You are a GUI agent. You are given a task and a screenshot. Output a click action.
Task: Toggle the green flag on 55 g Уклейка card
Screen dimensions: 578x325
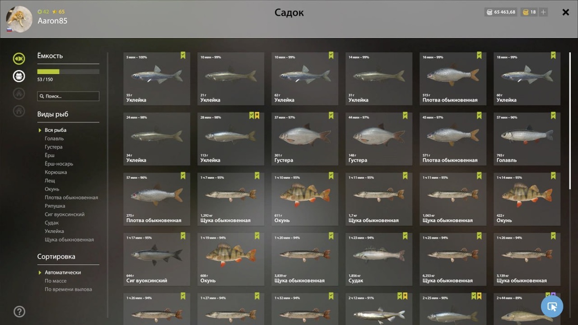(x=183, y=55)
